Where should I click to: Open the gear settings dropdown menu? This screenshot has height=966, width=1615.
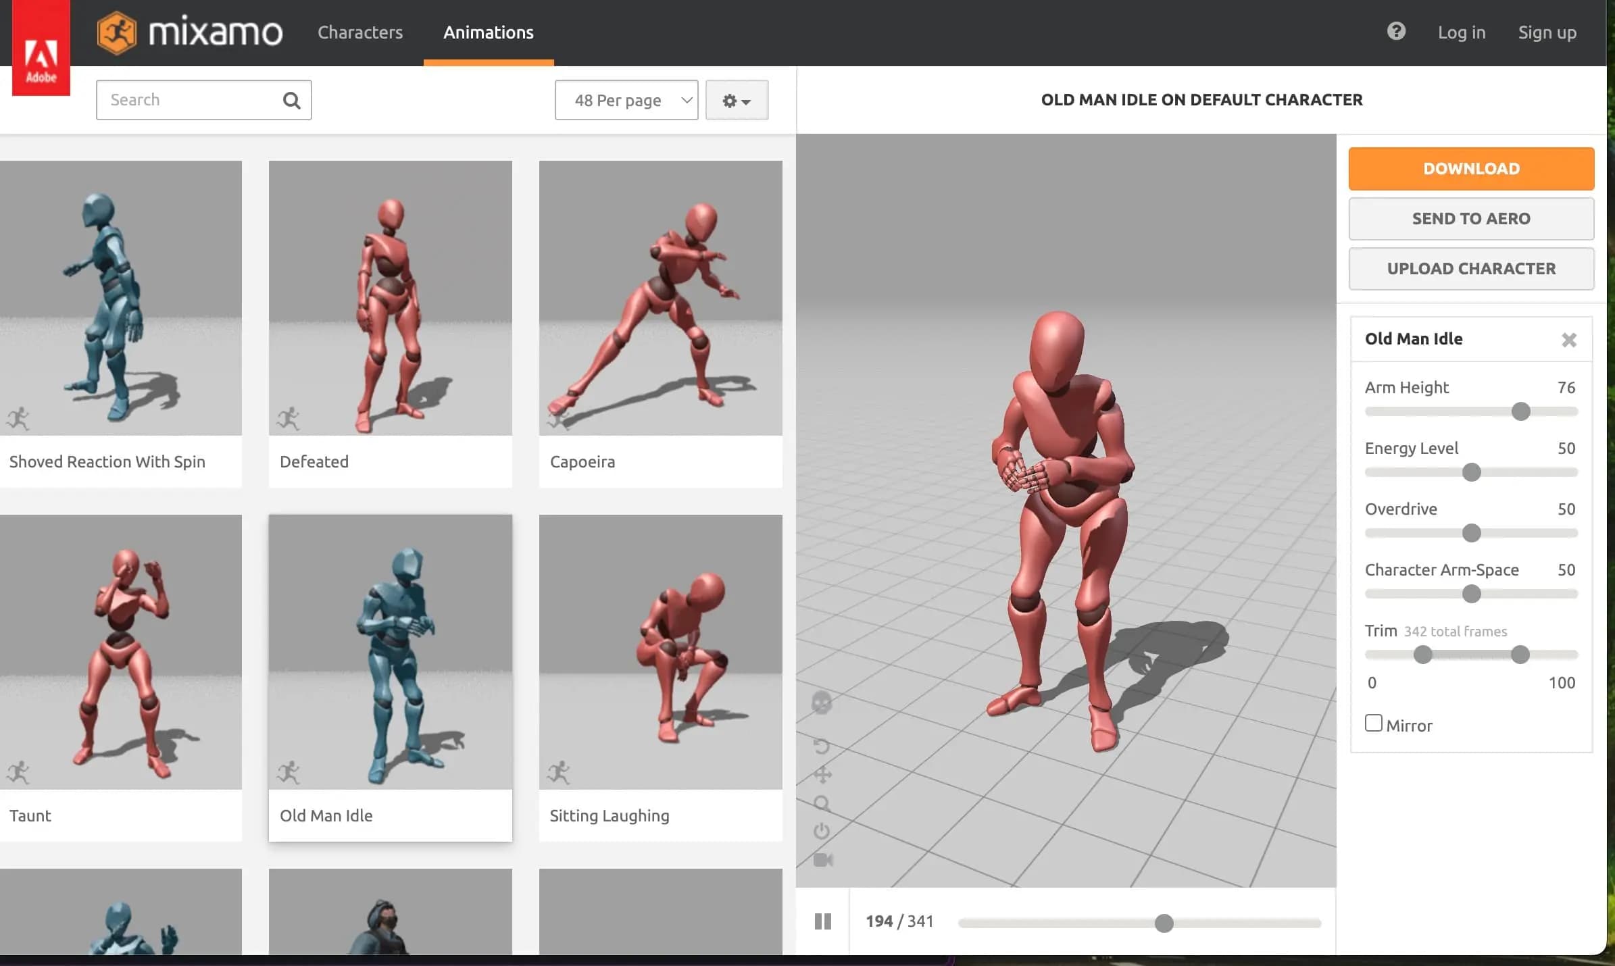pos(736,99)
